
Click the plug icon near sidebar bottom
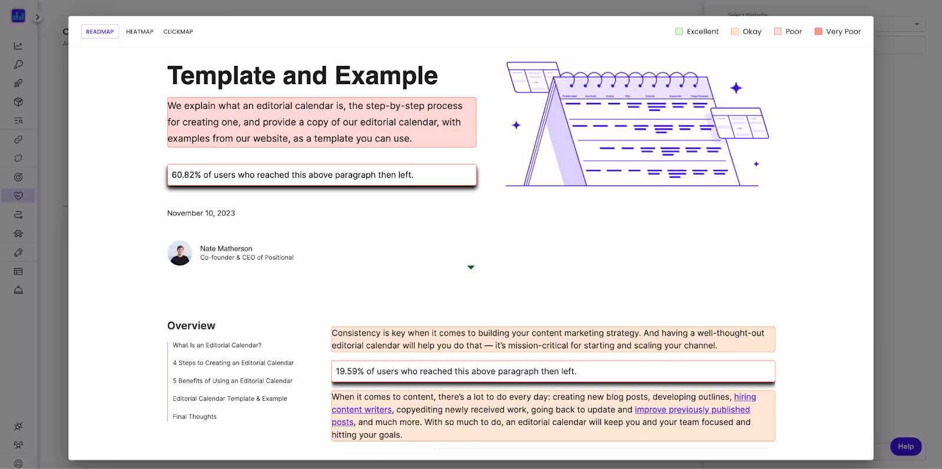18,426
